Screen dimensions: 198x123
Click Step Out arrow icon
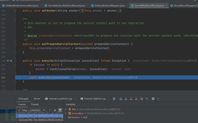point(136,99)
